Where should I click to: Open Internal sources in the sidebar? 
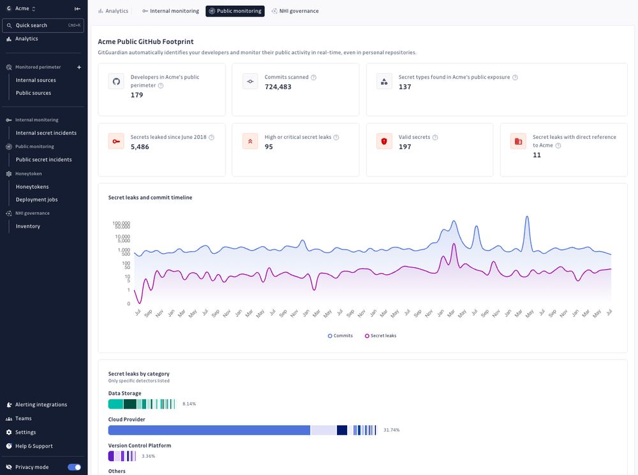(x=36, y=80)
